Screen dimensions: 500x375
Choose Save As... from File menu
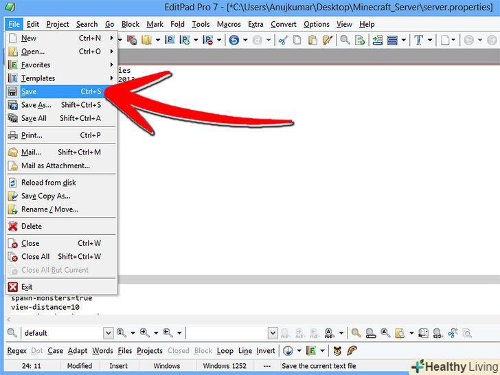[62, 105]
